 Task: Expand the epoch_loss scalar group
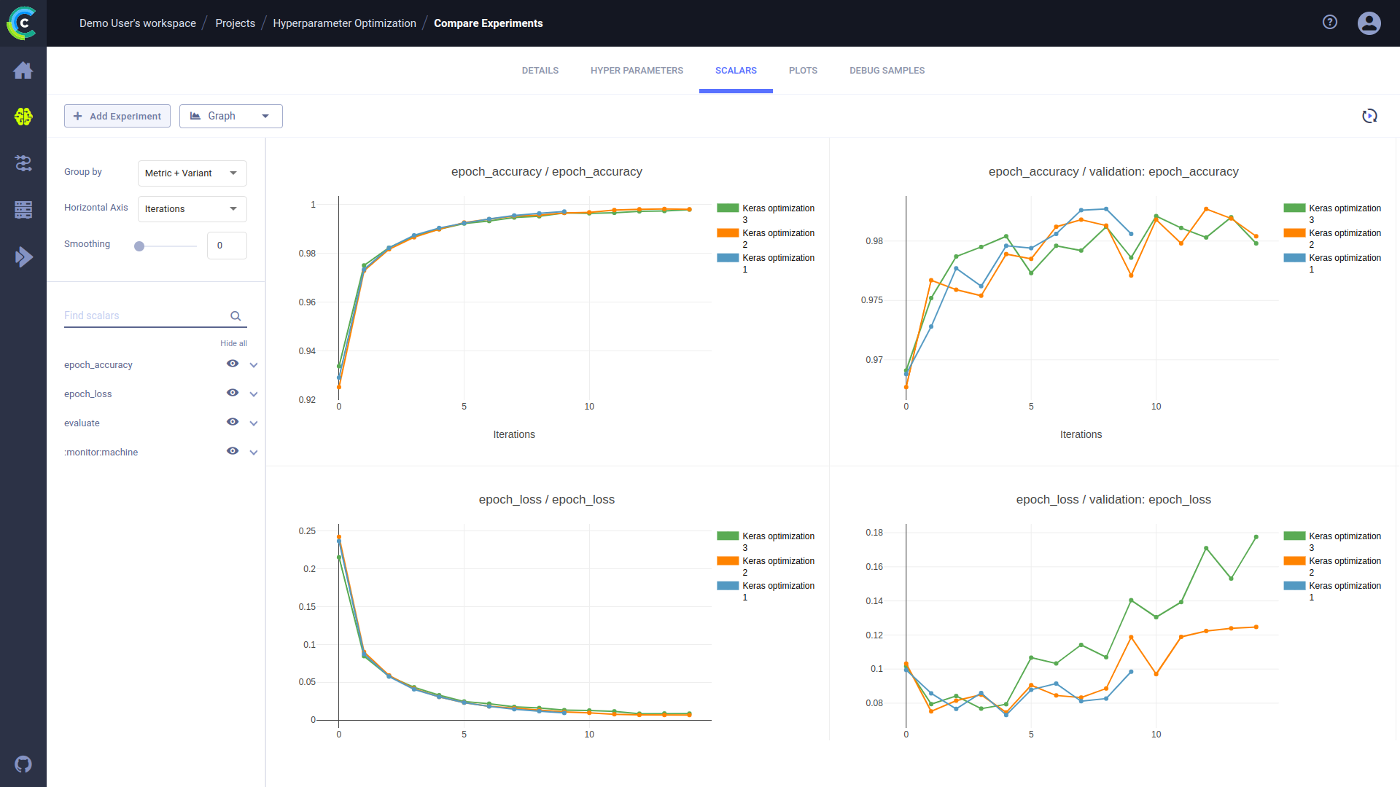coord(254,394)
